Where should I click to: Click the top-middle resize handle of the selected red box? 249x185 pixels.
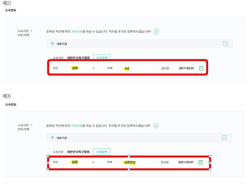(129, 156)
